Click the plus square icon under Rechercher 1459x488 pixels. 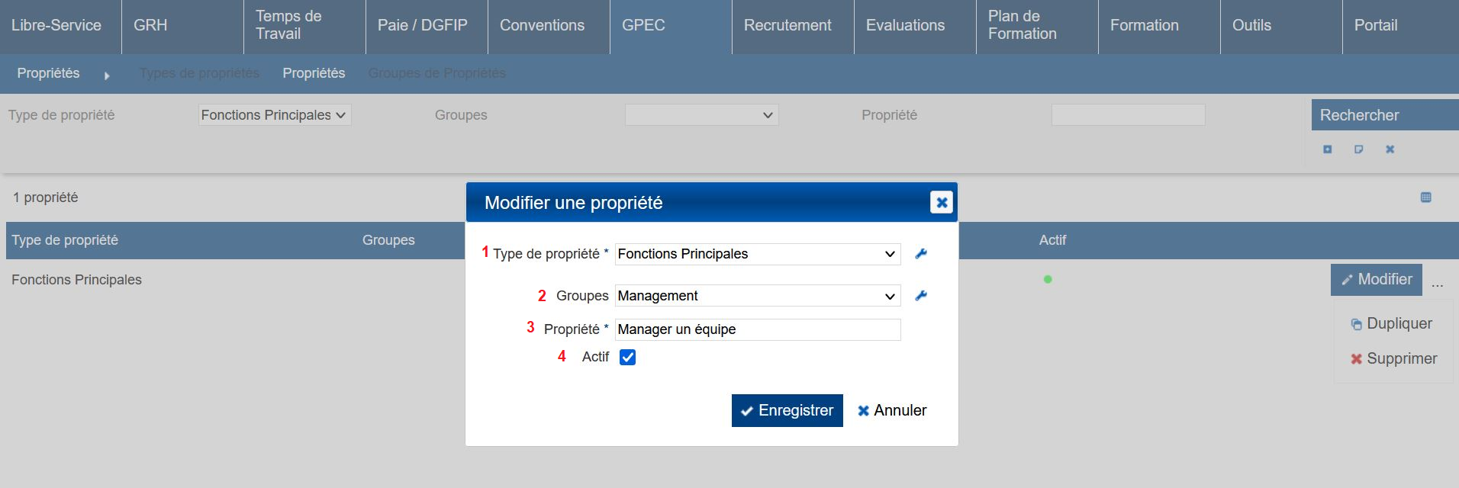(x=1327, y=149)
